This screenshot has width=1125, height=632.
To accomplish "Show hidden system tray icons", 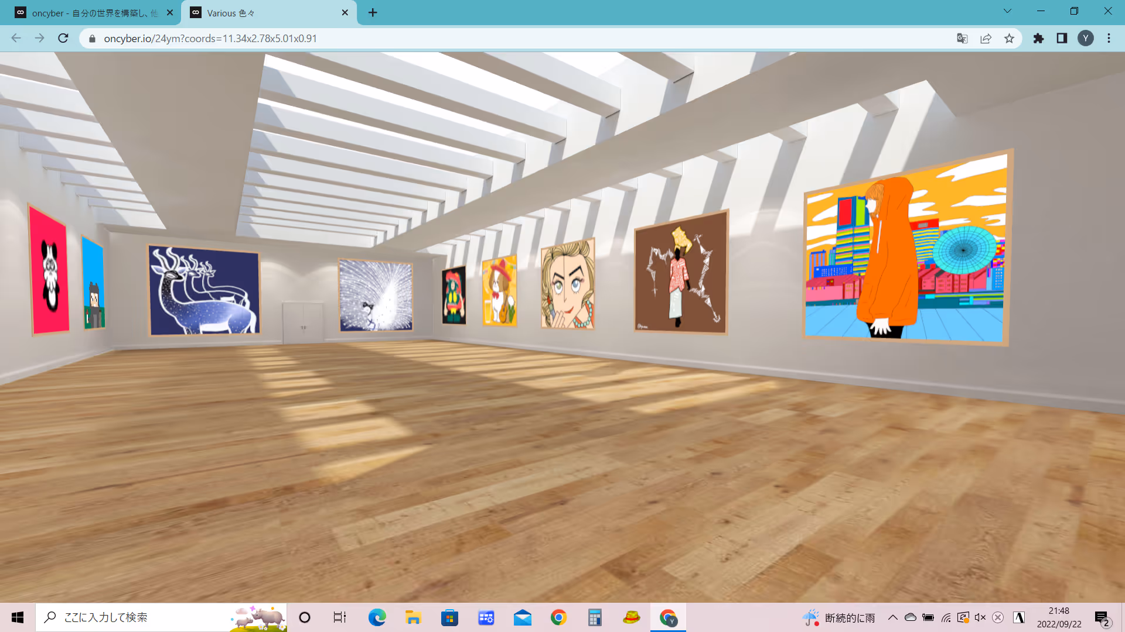I will pos(892,617).
